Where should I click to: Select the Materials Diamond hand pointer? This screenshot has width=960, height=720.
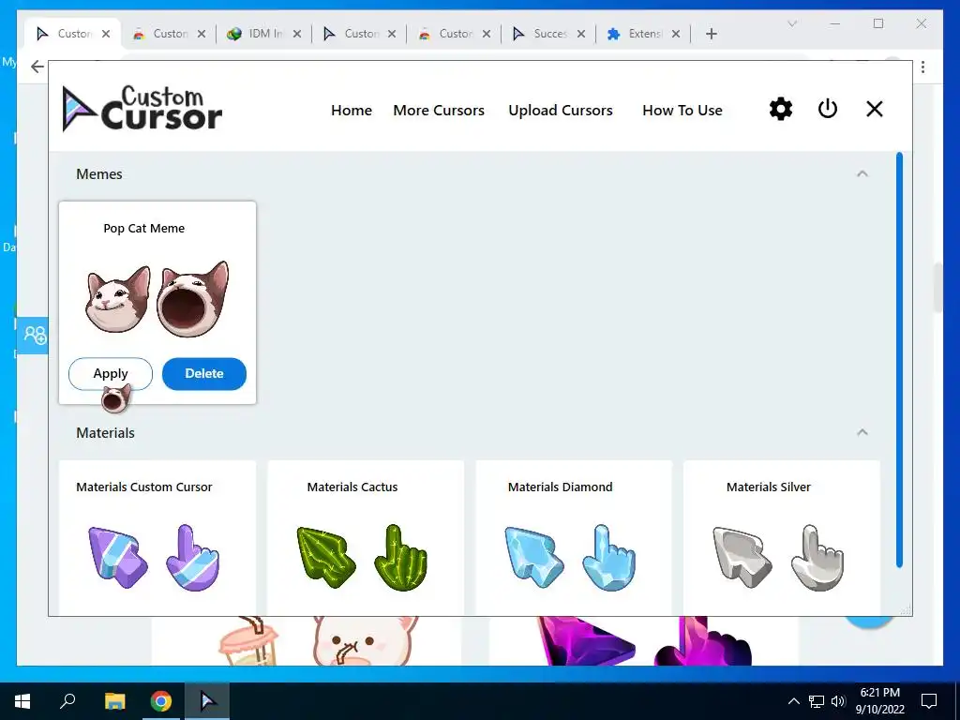pos(608,557)
